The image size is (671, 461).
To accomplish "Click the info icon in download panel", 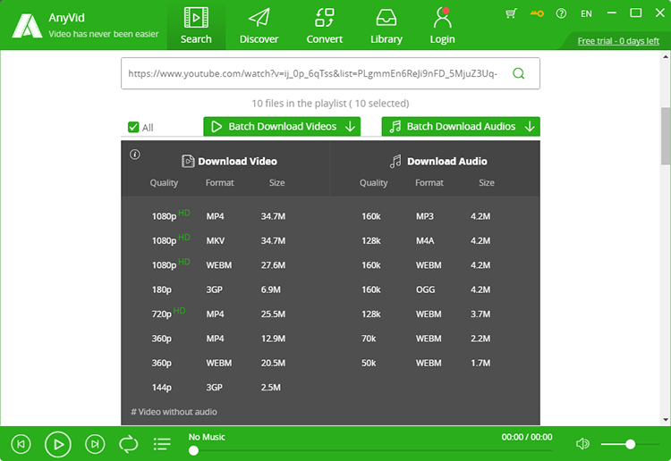I will click(135, 155).
